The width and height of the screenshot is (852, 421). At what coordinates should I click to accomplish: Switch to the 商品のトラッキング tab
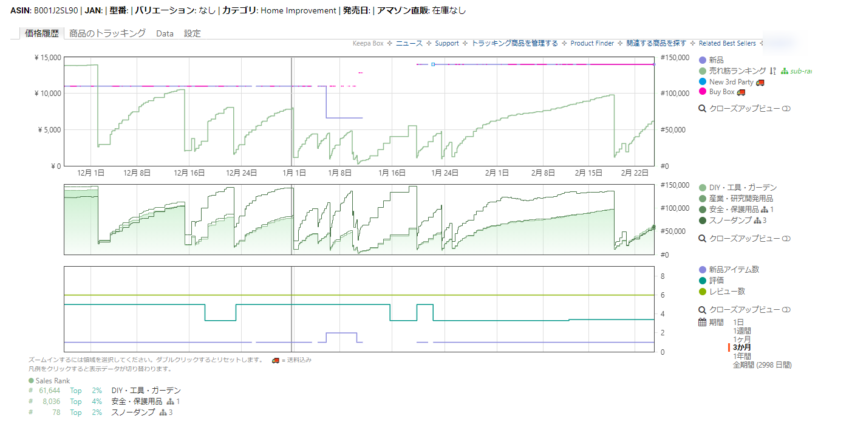coord(107,33)
